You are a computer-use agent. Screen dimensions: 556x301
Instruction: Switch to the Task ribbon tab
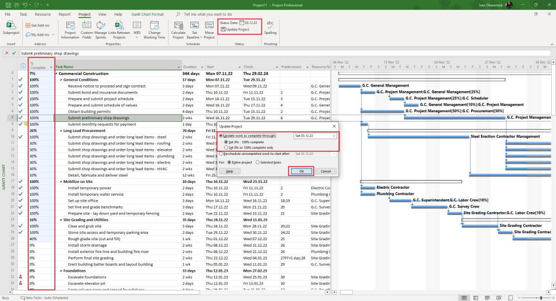[x=23, y=14]
